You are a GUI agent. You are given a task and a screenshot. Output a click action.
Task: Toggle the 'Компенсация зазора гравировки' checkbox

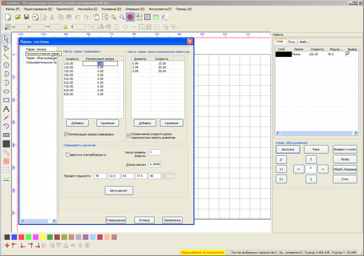point(66,134)
